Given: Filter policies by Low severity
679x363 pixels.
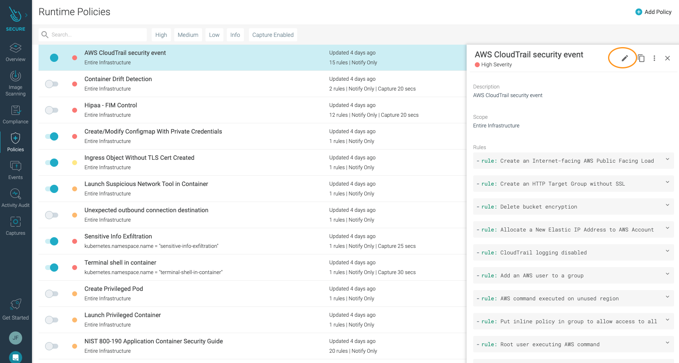Looking at the screenshot, I should [x=214, y=35].
